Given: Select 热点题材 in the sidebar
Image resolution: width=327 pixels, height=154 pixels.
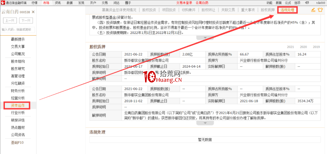Looking at the screenshot, I should click(x=18, y=127).
